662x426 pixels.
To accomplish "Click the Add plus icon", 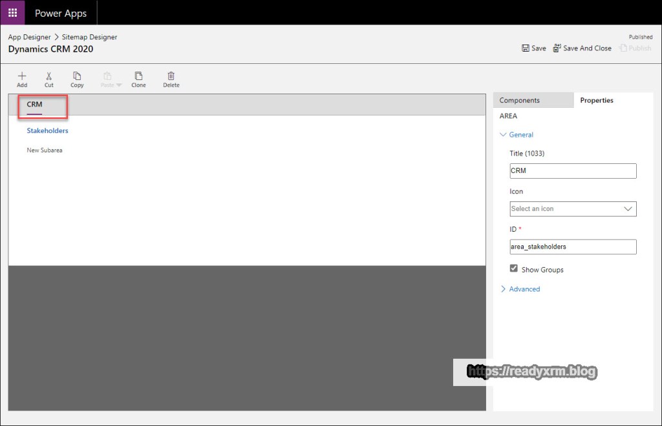I will click(22, 76).
